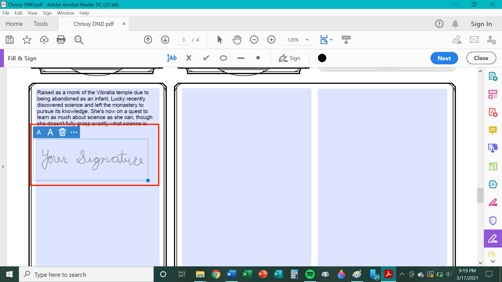
Task: Launch the Create PDF tool
Action: click(x=493, y=112)
